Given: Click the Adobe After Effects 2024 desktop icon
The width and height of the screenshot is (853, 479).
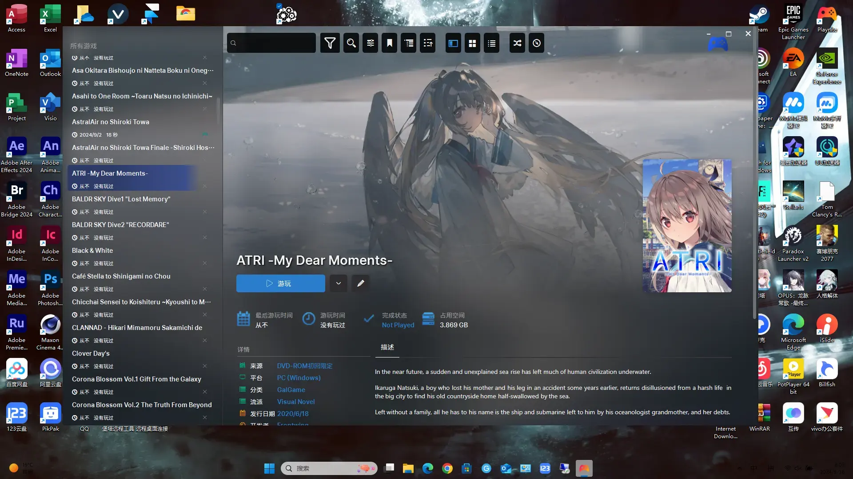Looking at the screenshot, I should [16, 155].
